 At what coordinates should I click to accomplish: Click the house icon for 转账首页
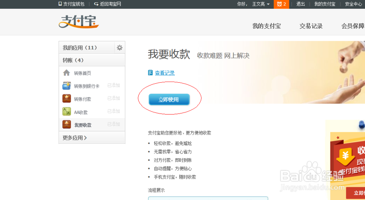click(x=66, y=73)
